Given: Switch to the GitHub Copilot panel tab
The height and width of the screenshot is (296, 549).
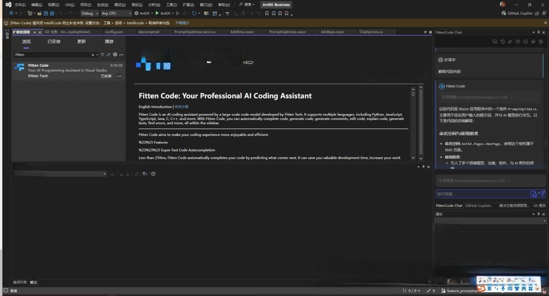Looking at the screenshot, I should point(479,205).
